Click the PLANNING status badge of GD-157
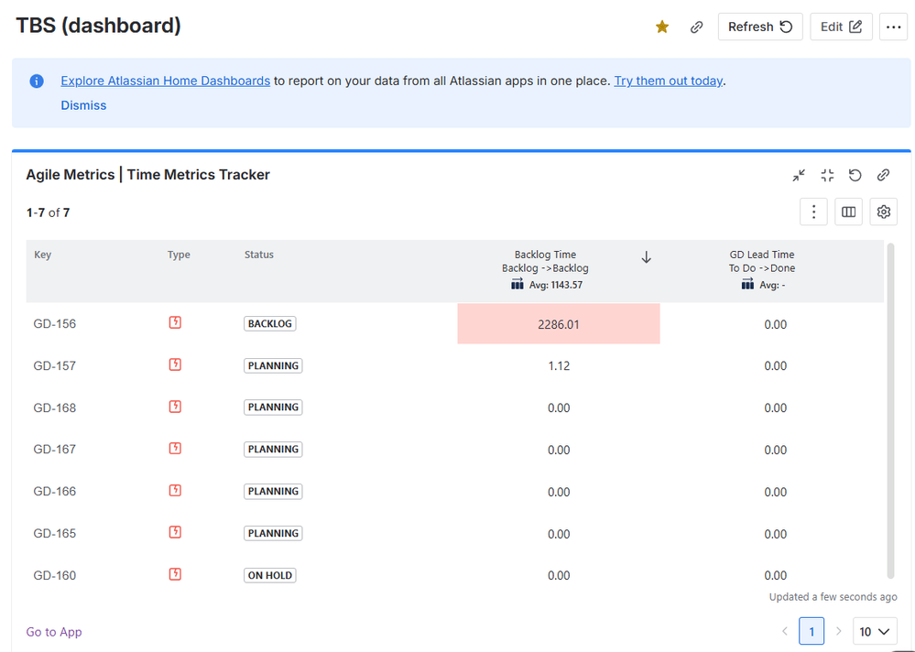The image size is (915, 652). (273, 365)
